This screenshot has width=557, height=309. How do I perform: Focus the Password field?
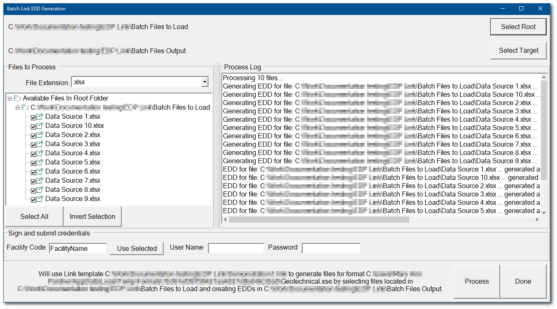(331, 248)
